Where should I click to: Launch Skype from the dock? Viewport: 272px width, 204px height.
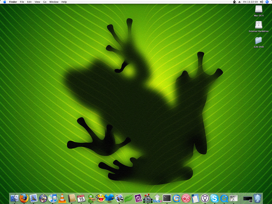(x=214, y=198)
